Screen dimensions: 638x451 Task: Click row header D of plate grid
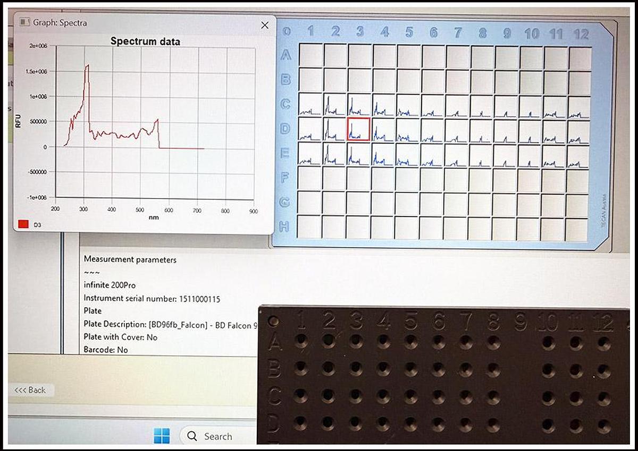[285, 129]
